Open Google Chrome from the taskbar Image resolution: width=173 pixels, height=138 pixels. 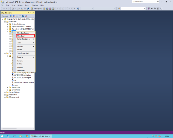(27, 136)
